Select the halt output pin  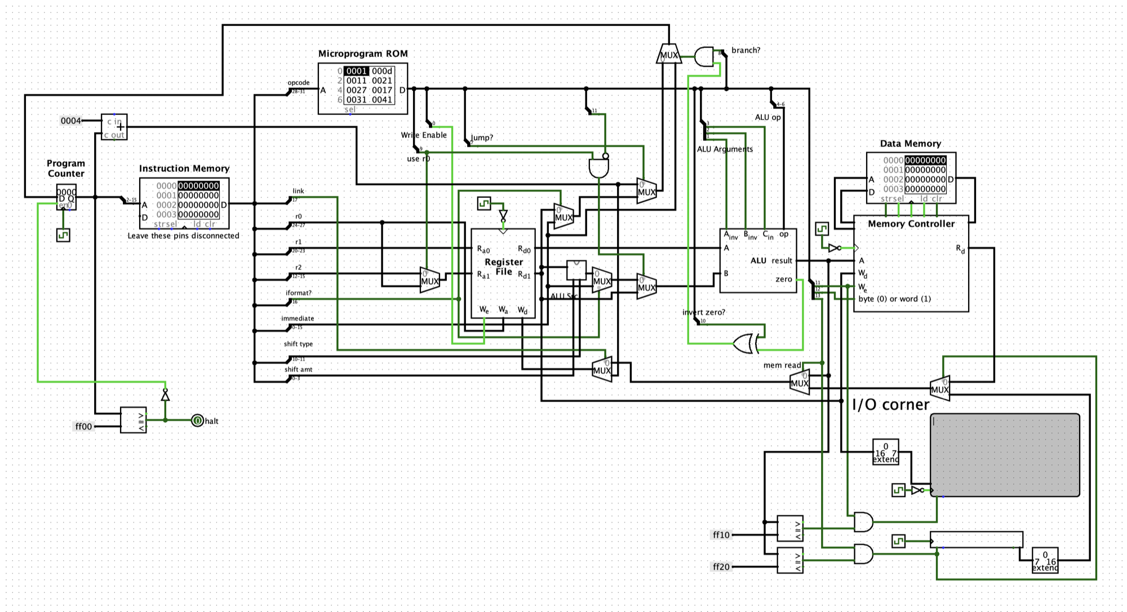point(197,420)
